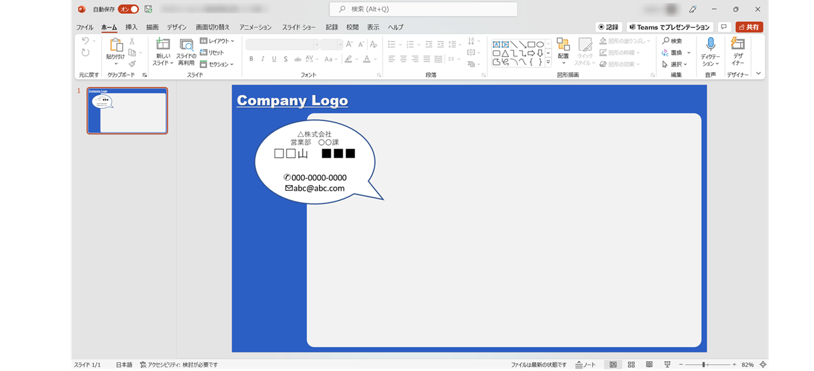
Task: Click the Reuse Slides (スライドの再利用) icon
Action: point(186,45)
